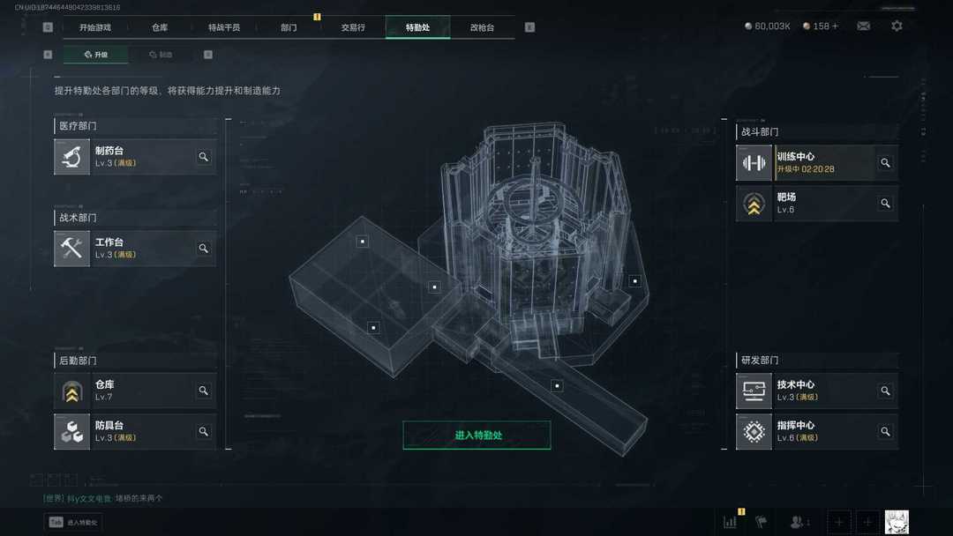The height and width of the screenshot is (536, 953).
Task: Select the 升级 sub-tab
Action: click(96, 55)
